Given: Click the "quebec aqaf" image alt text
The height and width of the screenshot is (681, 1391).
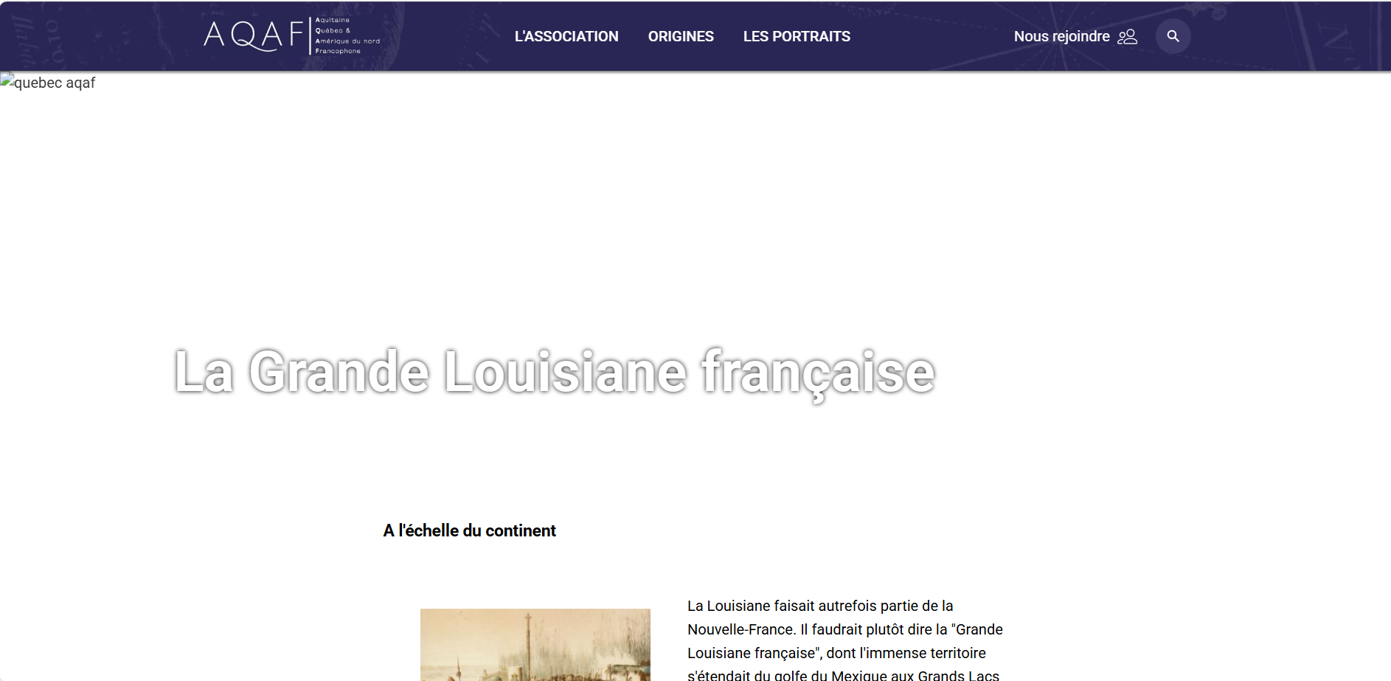Looking at the screenshot, I should (55, 83).
